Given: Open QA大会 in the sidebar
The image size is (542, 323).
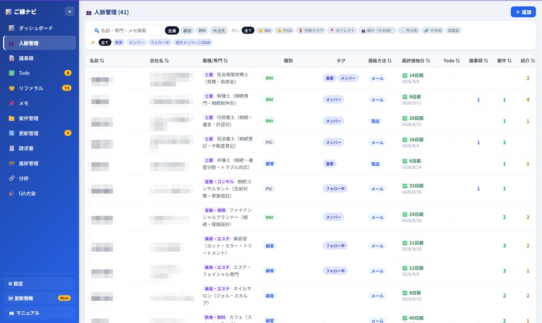Looking at the screenshot, I should coord(39,193).
